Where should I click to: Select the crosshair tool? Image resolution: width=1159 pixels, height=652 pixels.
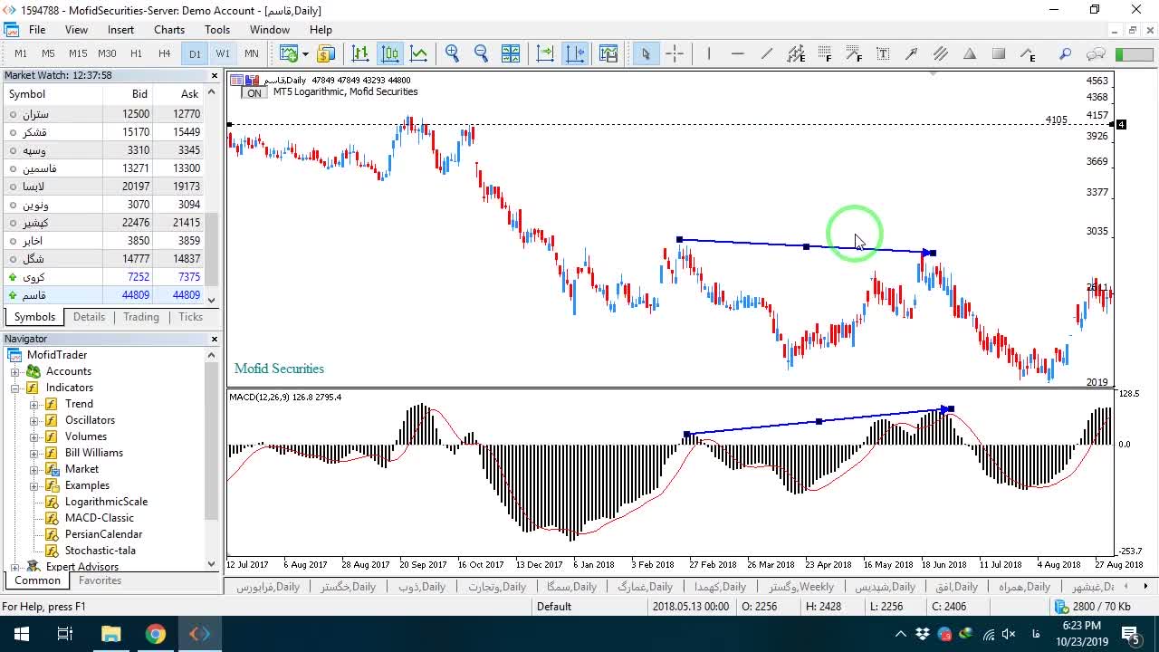675,54
